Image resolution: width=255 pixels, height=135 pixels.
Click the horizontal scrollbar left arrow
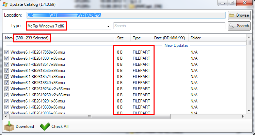6,116
